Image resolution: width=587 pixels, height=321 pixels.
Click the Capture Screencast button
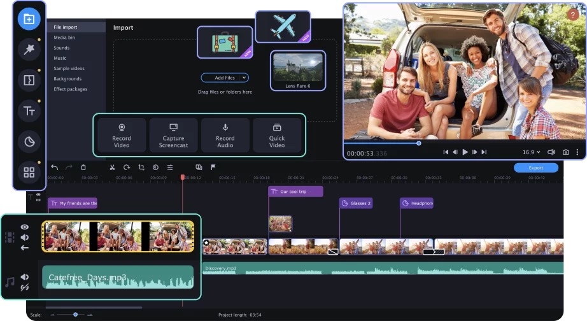[x=173, y=135]
